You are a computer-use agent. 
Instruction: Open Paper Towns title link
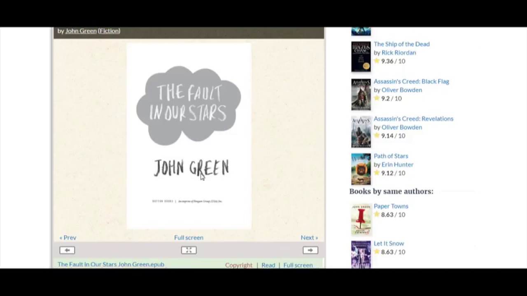391,206
